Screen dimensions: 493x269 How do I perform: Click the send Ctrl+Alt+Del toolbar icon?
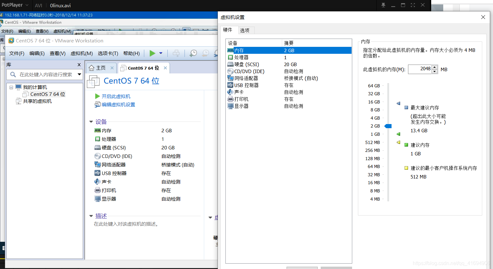(176, 53)
